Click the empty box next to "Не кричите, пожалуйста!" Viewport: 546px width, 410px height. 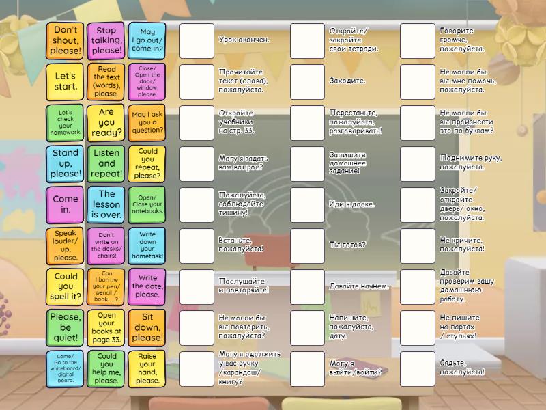pos(418,245)
